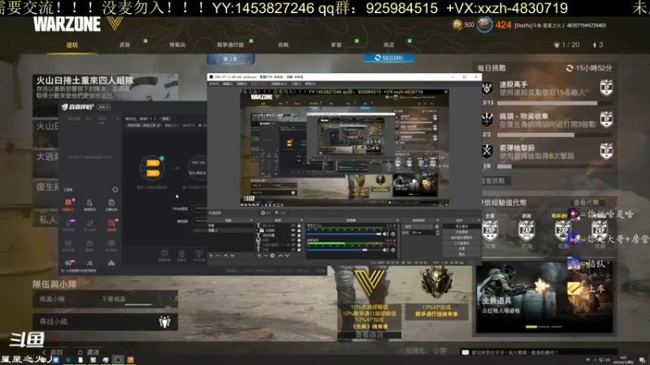Toggle visibility eye of second OBS source row
Image resolution: width=650 pixels, height=365 pixels.
click(x=293, y=230)
